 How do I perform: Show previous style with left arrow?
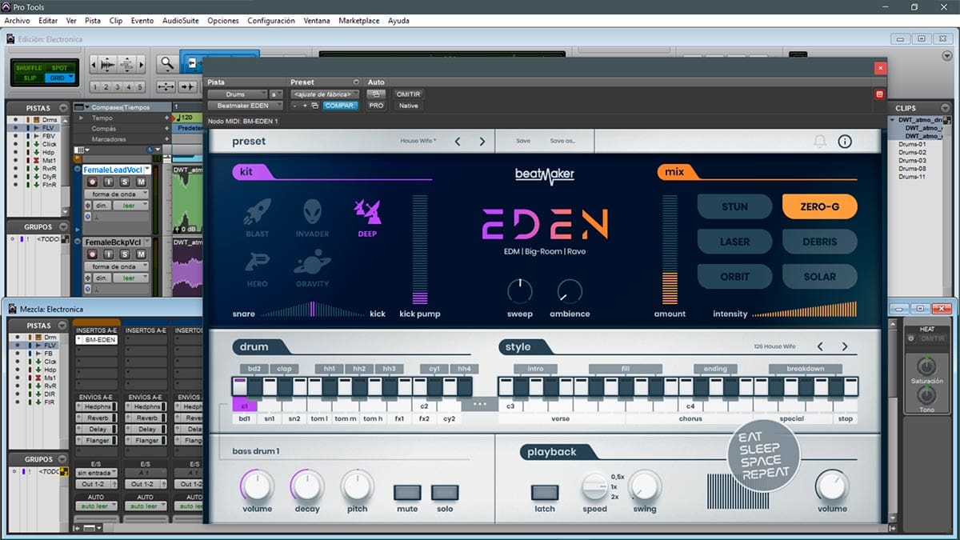pyautogui.click(x=820, y=346)
